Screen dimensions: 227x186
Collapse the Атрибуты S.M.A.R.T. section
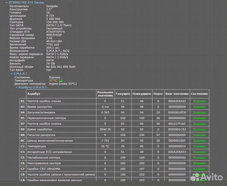point(16,87)
